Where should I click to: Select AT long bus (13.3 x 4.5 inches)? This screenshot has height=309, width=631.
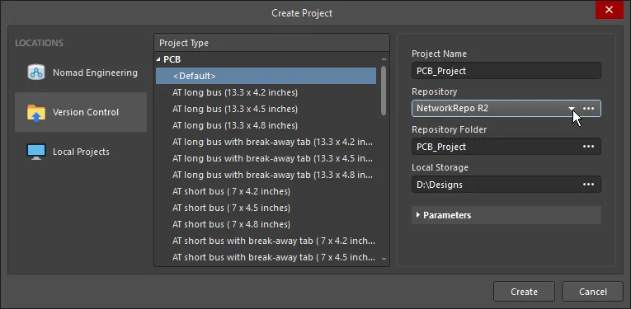point(235,109)
